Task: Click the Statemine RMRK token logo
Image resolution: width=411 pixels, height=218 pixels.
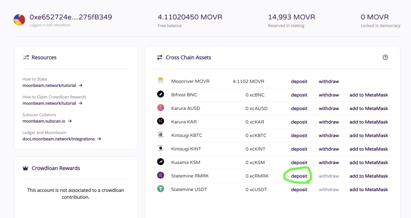Action: pos(160,175)
